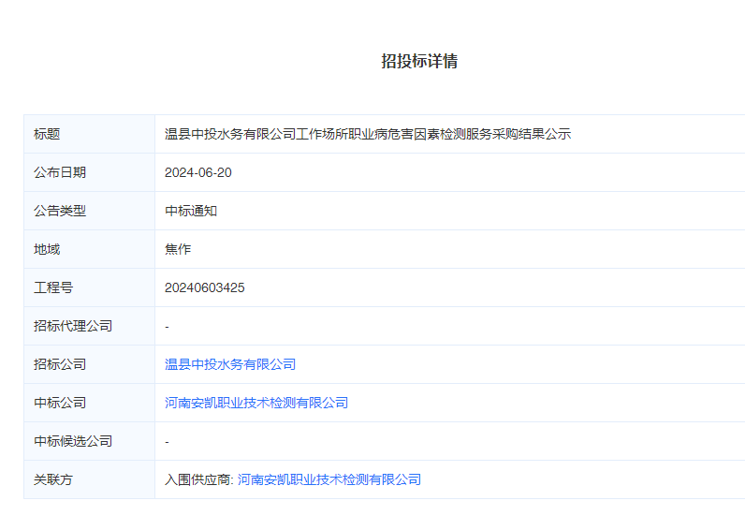Select the project number 20240603425
This screenshot has width=745, height=530.
pos(205,287)
